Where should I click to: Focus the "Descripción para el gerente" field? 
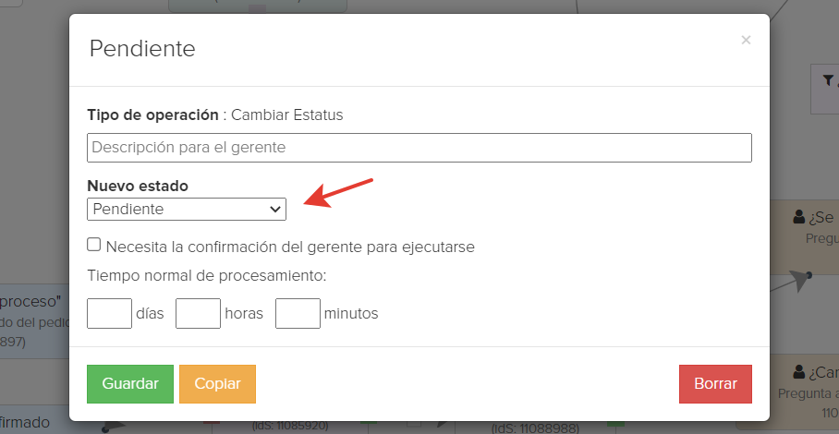tap(419, 148)
